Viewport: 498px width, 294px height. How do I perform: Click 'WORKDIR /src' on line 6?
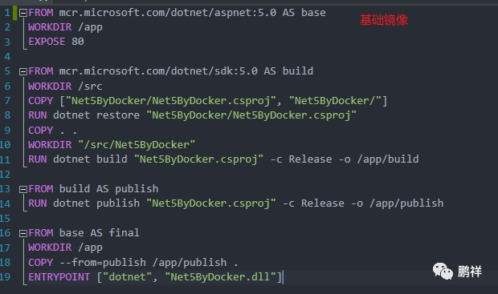[x=65, y=87]
